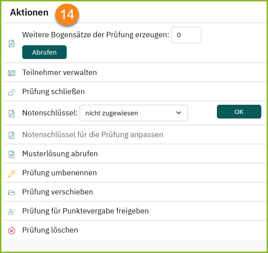Click the chevron arrow in Notenschlüssel combo box
This screenshot has height=253, width=268.
(x=179, y=113)
